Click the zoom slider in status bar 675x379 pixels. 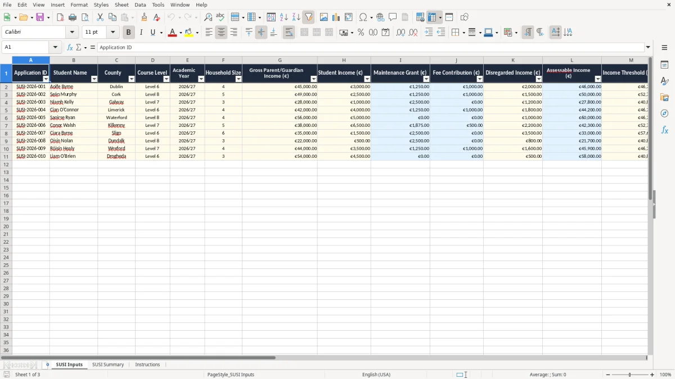point(629,375)
